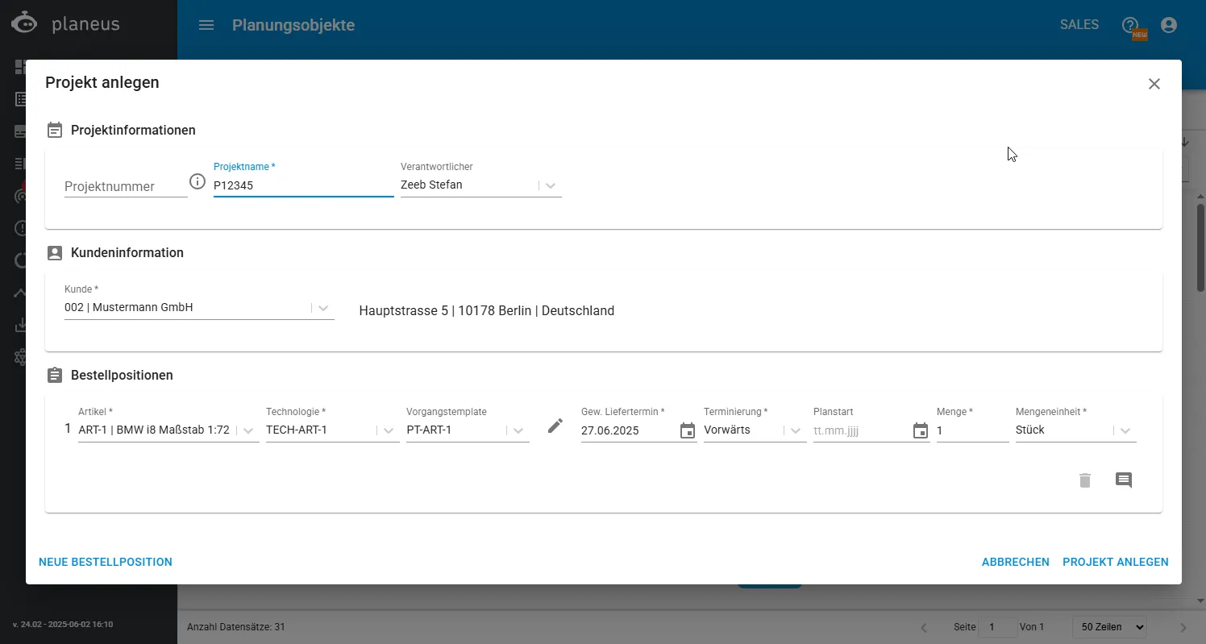
Task: Click the Projektinformationen section heading
Action: [x=133, y=130]
